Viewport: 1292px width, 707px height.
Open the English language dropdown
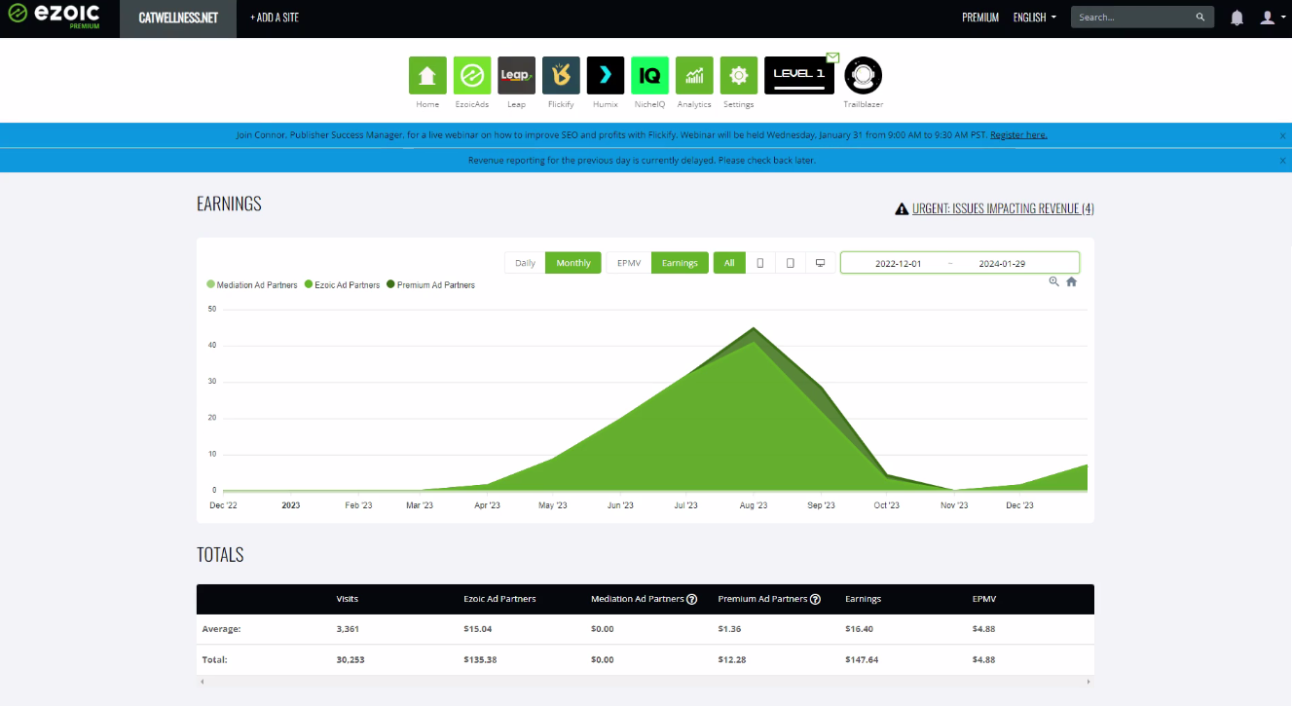(1034, 18)
